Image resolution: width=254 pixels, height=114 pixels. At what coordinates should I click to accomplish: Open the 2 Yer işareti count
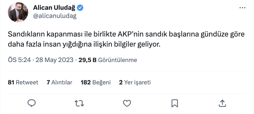(135, 83)
